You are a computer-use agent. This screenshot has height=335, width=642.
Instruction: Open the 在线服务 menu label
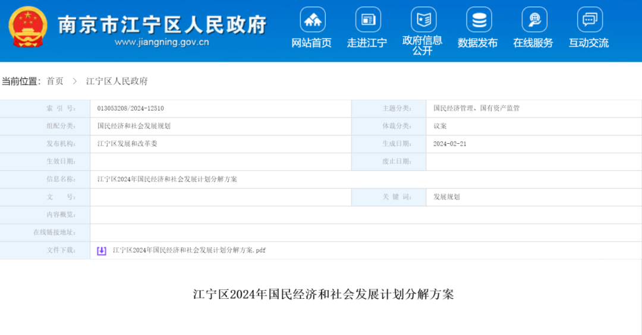533,43
